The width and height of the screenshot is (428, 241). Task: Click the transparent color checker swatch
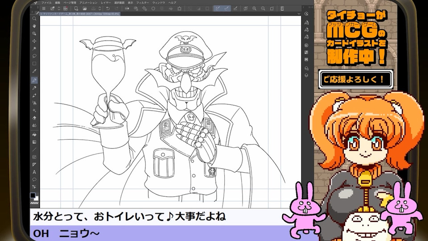pyautogui.click(x=34, y=204)
